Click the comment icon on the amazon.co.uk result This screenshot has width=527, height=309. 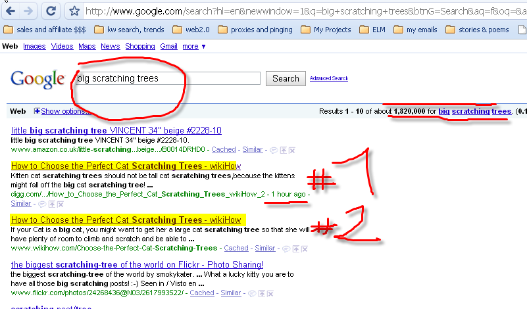pyautogui.click(x=274, y=150)
